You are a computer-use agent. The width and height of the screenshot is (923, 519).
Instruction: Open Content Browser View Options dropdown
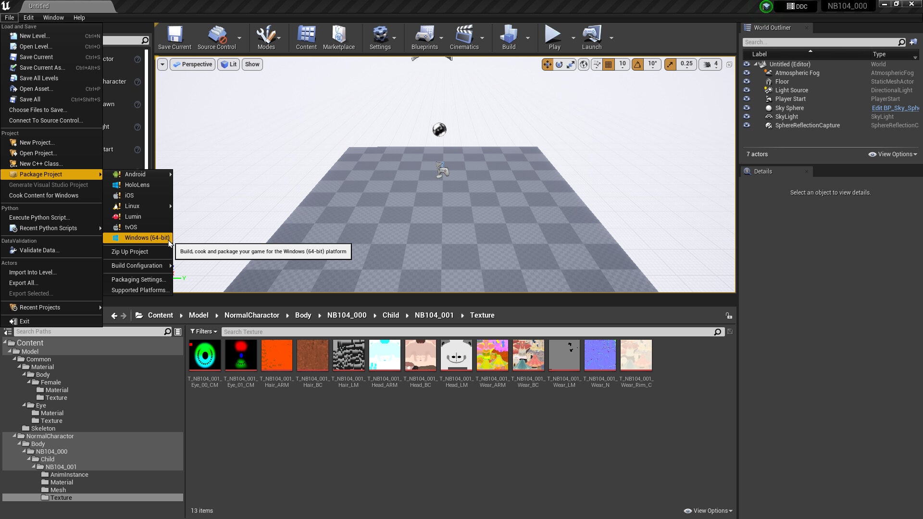[x=708, y=511]
